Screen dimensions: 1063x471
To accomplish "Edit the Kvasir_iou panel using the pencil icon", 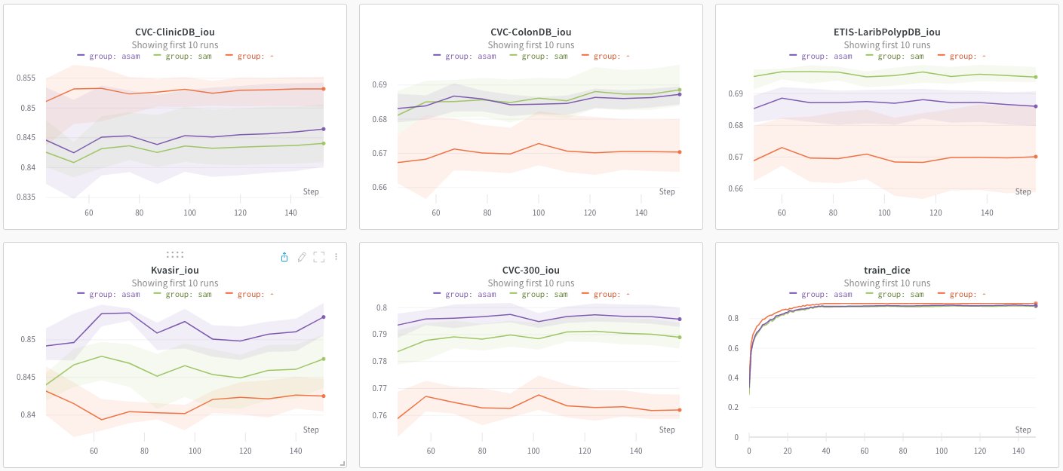I will click(x=302, y=257).
